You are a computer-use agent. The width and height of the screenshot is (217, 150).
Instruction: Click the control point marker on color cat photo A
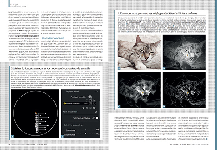[143, 55]
